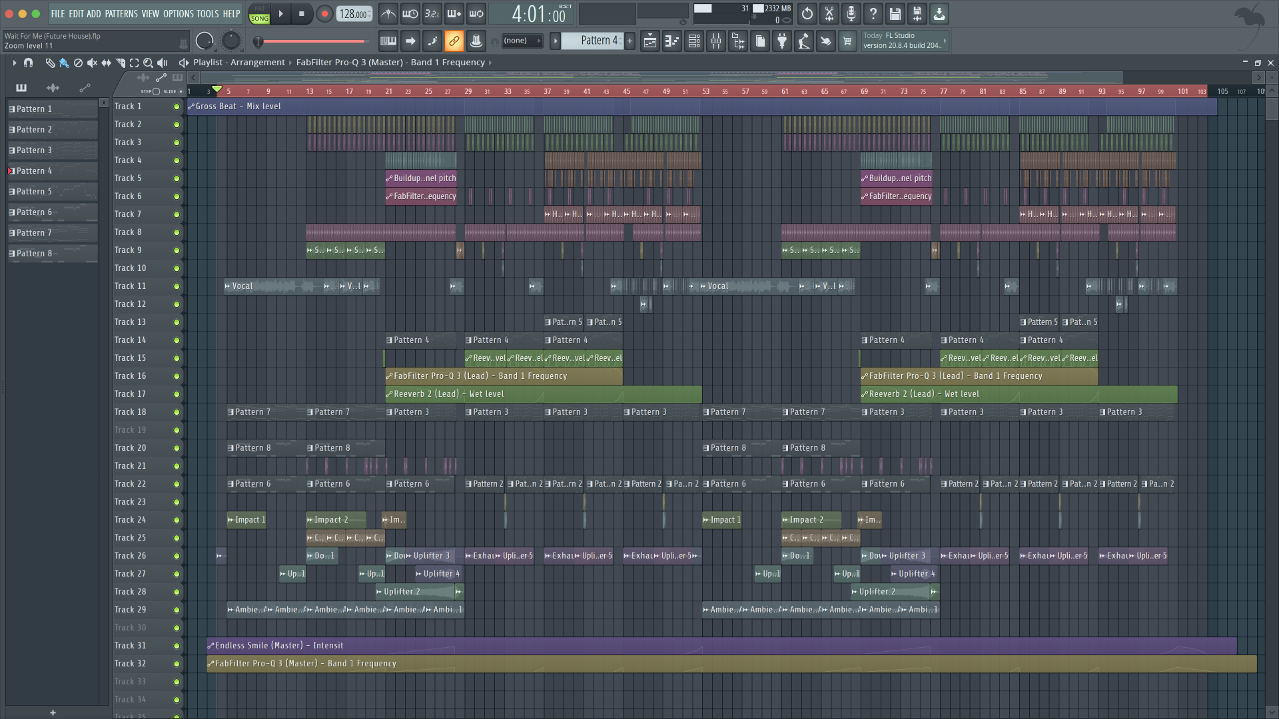Open the tempo 128.000 stepper

(x=355, y=14)
